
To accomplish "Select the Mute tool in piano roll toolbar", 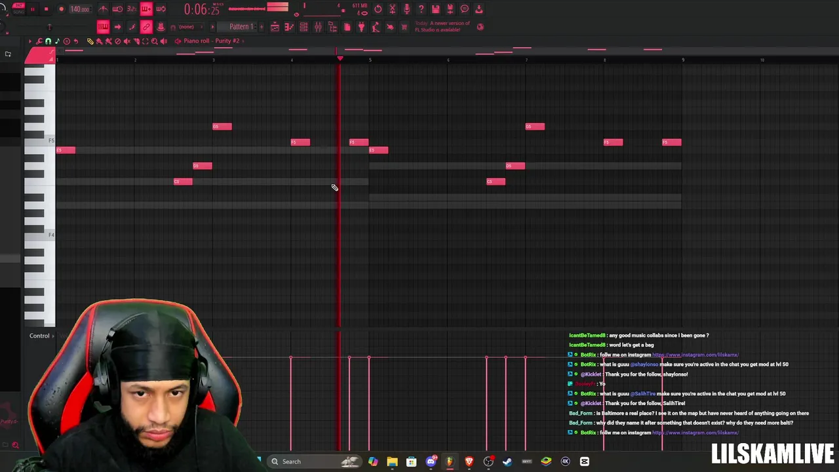I will (x=127, y=41).
